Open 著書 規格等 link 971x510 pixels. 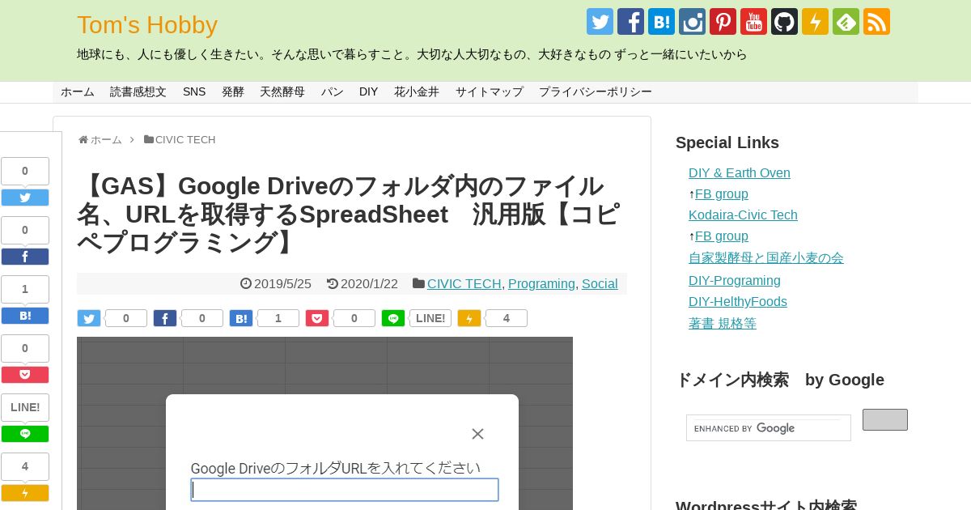click(723, 324)
